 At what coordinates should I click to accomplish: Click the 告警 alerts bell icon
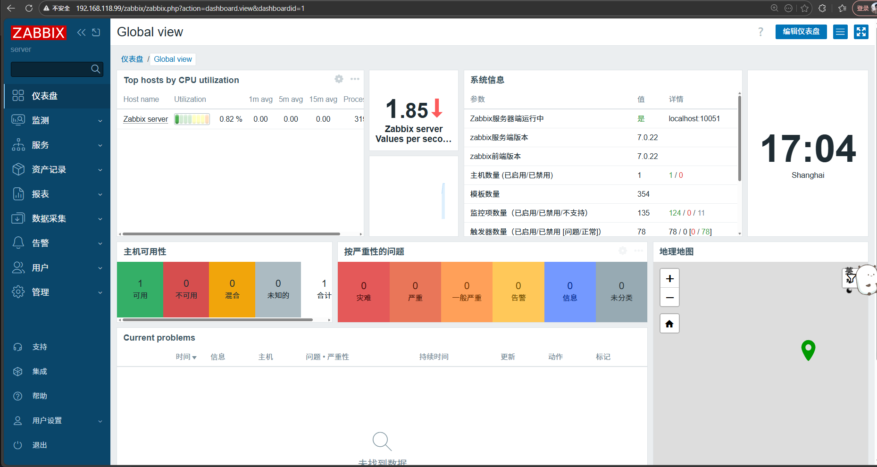coord(18,243)
